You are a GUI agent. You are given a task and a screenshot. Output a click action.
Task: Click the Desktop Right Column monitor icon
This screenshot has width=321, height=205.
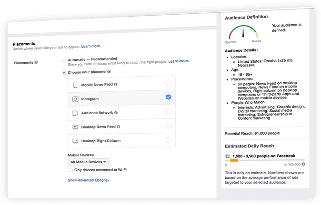pos(75,141)
